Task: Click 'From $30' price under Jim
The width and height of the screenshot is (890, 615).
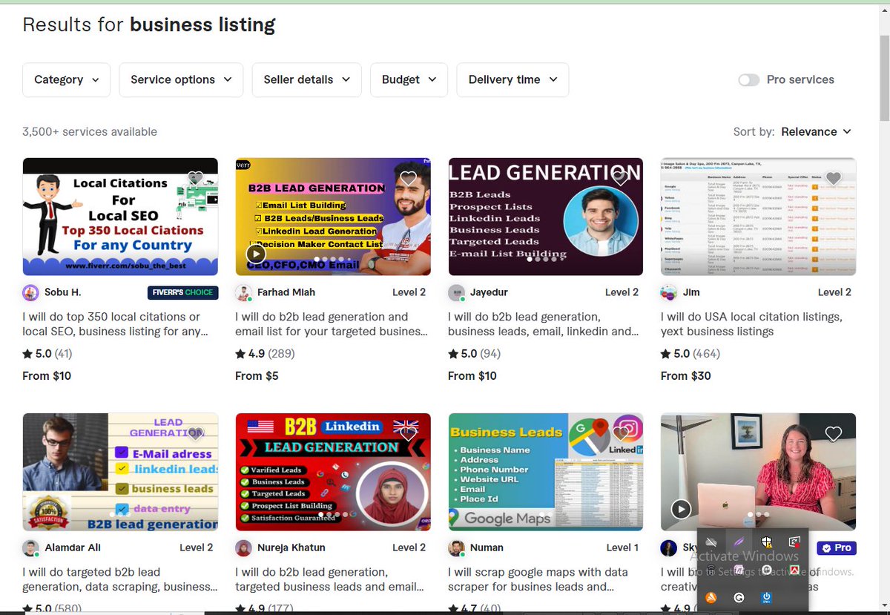Action: [x=686, y=376]
